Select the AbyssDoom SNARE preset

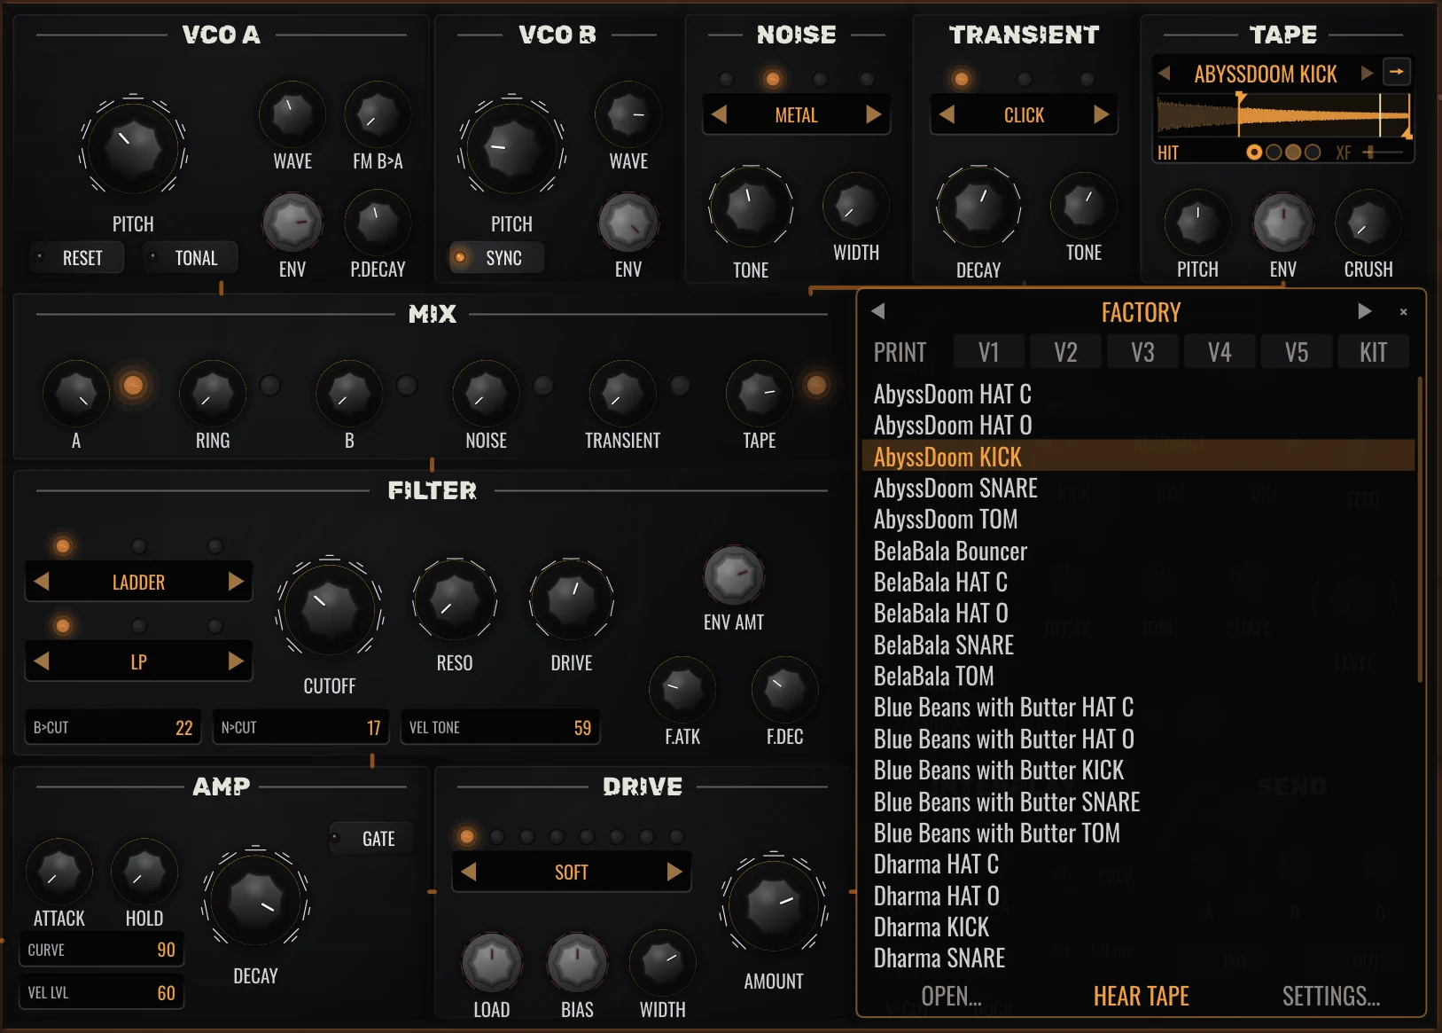tap(1138, 488)
